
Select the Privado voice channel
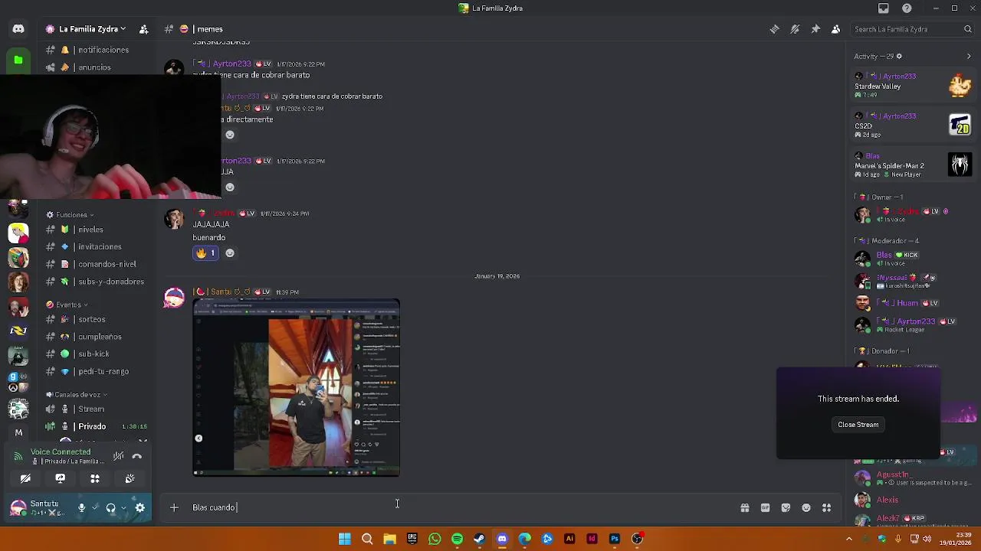96,426
